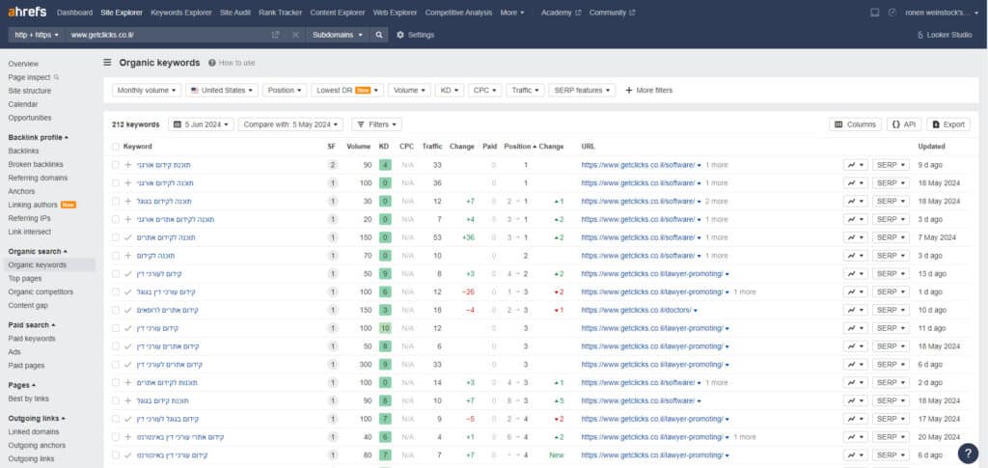Go to Dashboard in the top navigation
Viewport: 988px width, 468px height.
tap(74, 12)
